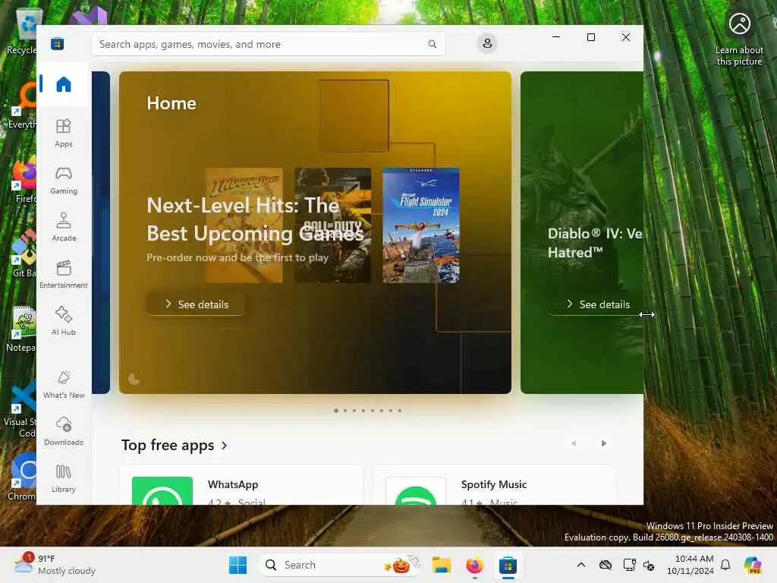Open the Home section in the sidebar
The image size is (777, 583).
[64, 84]
